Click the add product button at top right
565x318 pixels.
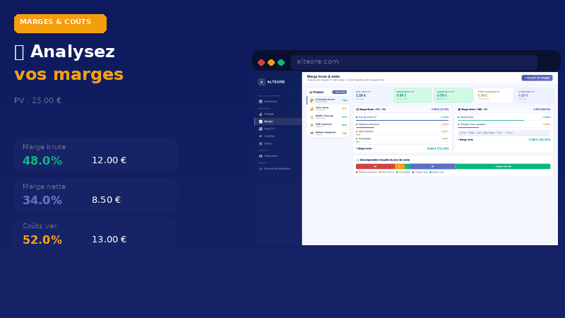pyautogui.click(x=537, y=78)
